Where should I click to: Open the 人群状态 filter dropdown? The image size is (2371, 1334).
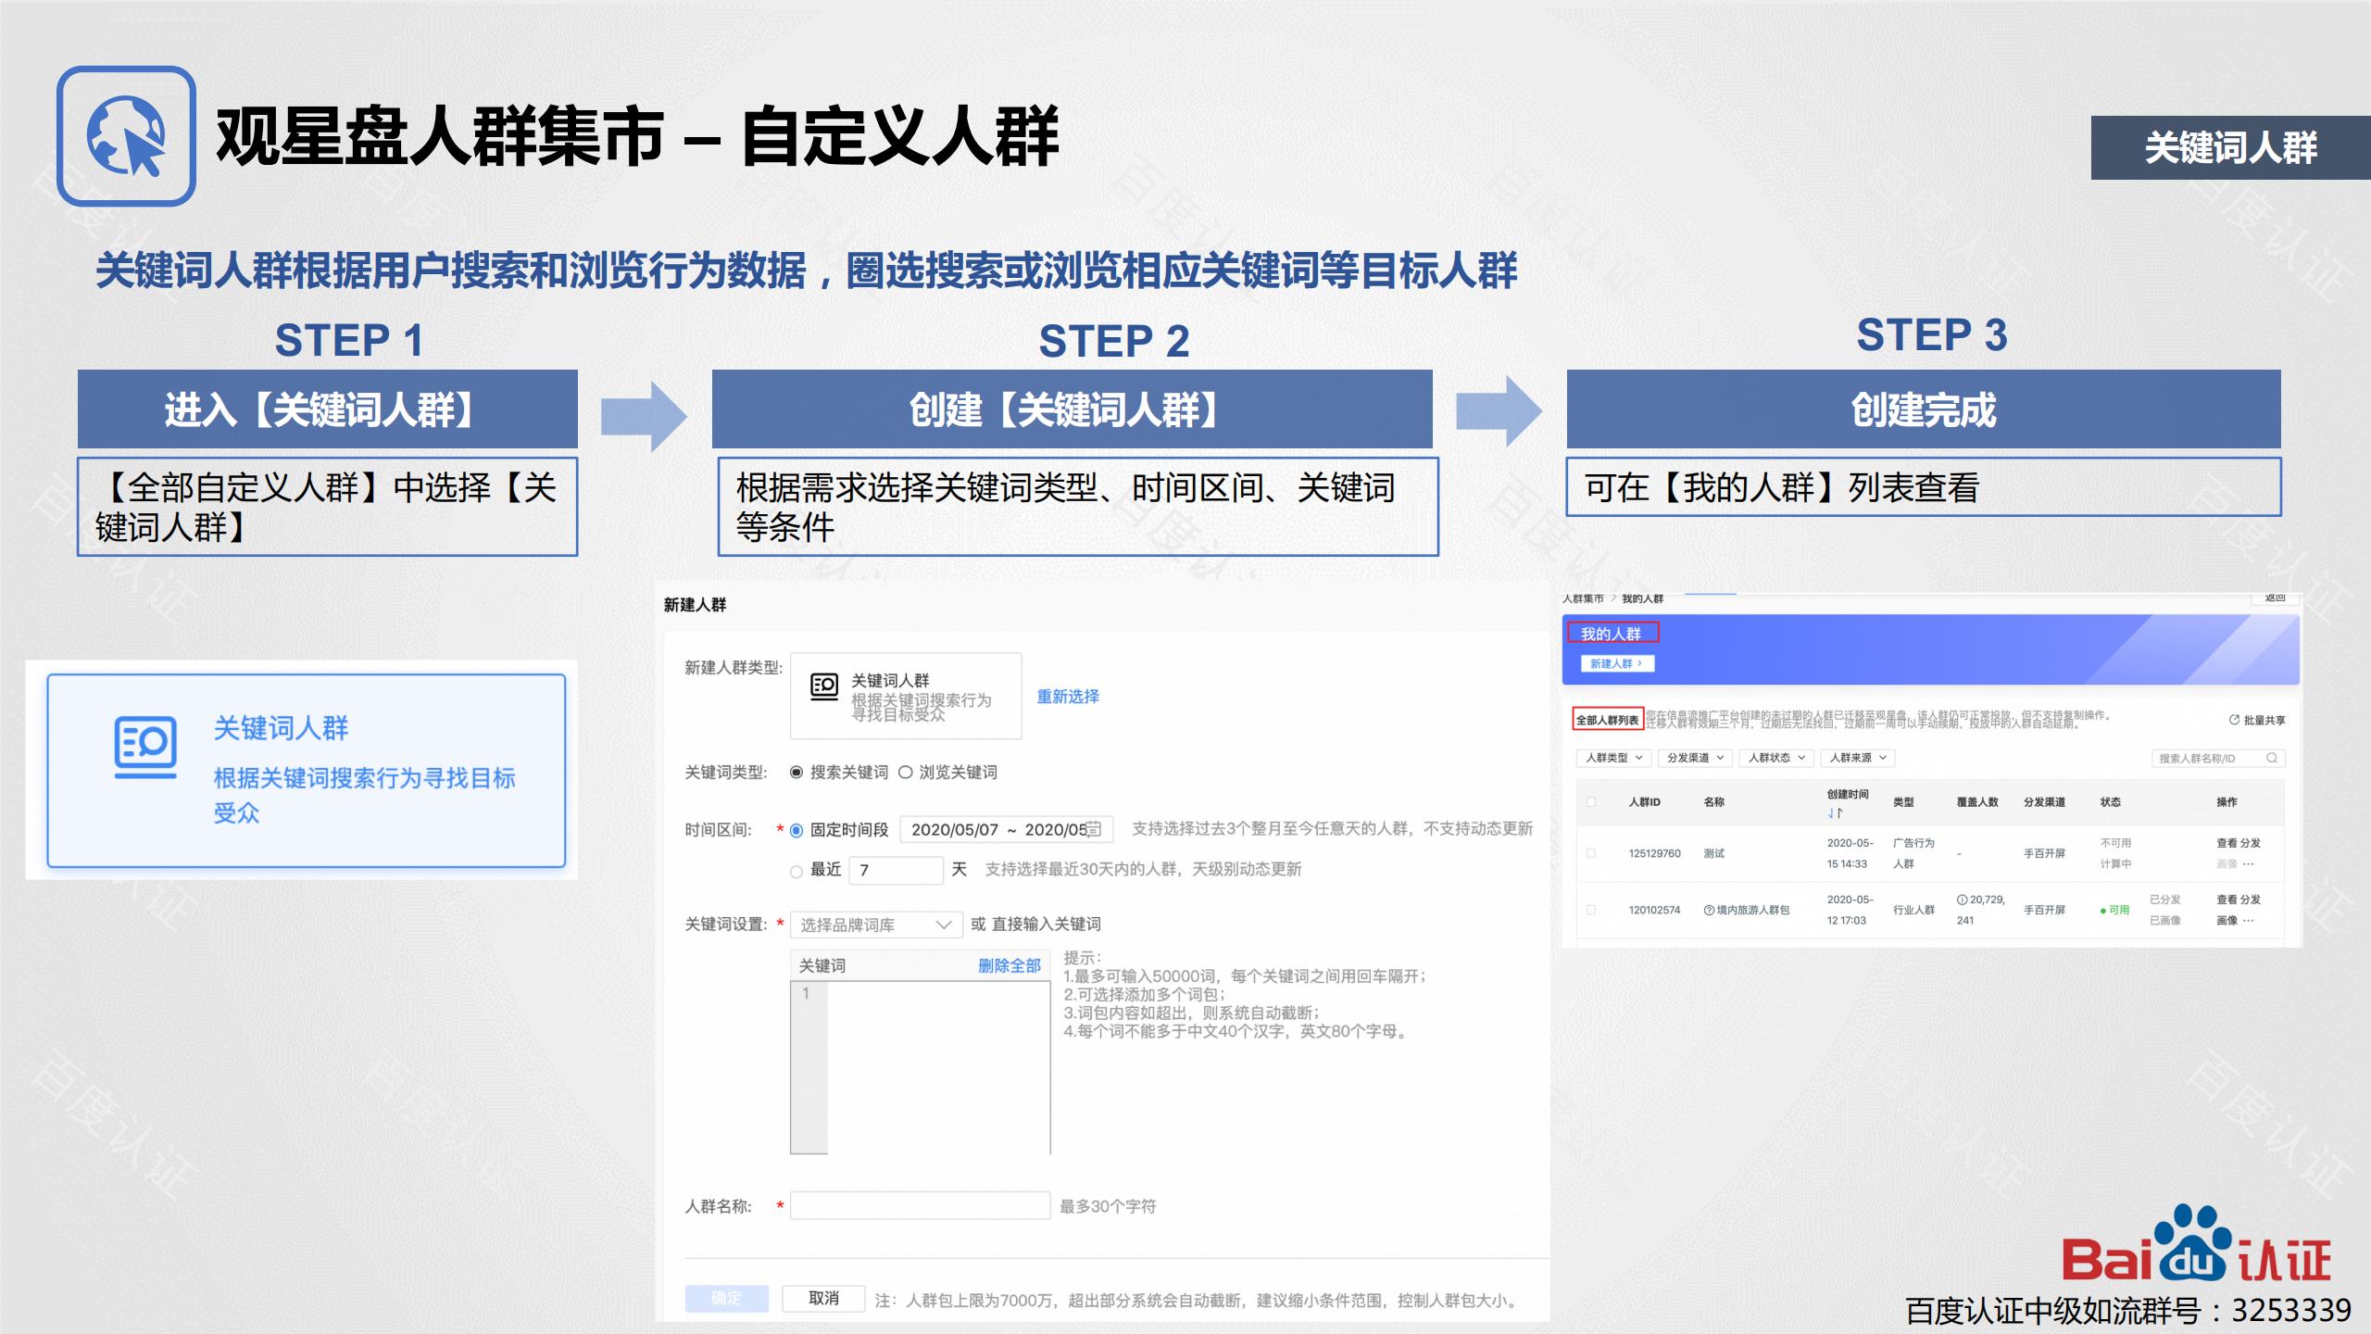(x=1776, y=758)
